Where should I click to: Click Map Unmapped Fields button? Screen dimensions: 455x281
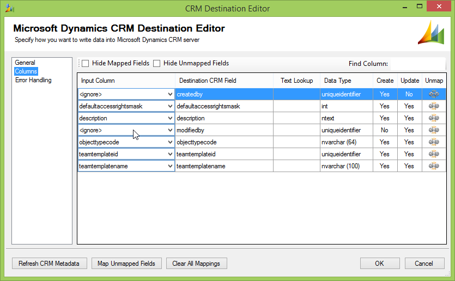[126, 264]
